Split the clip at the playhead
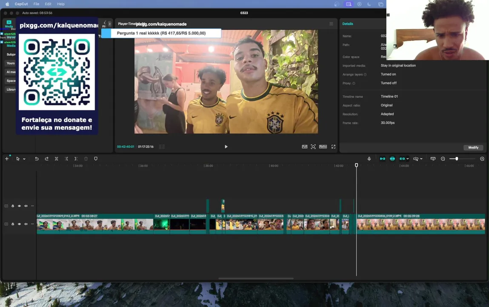Screen dimensions: 489x307 coord(57,159)
